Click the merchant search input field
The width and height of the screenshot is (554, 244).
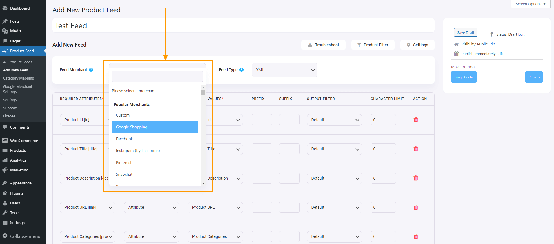point(157,76)
